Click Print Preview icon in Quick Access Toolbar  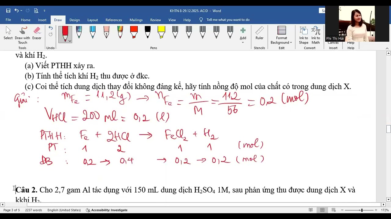(36, 11)
